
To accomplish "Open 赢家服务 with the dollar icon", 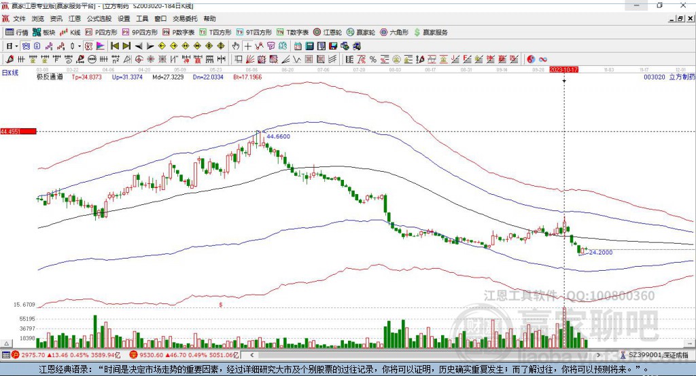I will pos(430,33).
